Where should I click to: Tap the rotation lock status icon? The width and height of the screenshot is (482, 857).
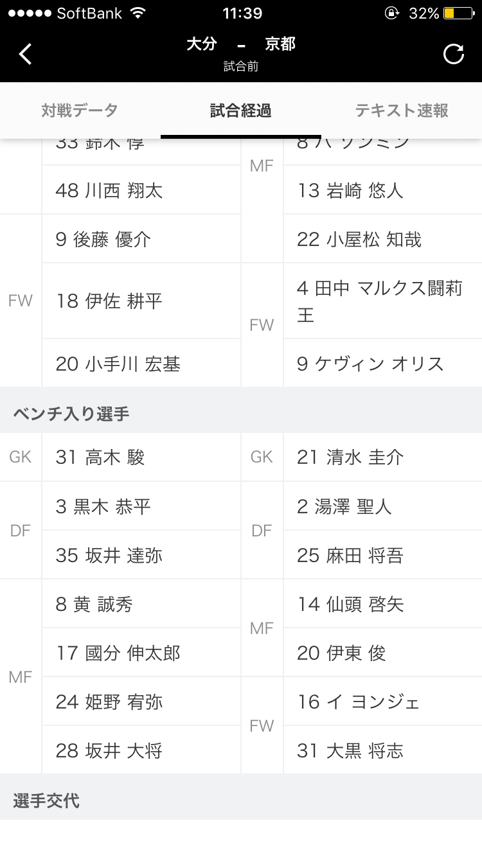(x=391, y=13)
